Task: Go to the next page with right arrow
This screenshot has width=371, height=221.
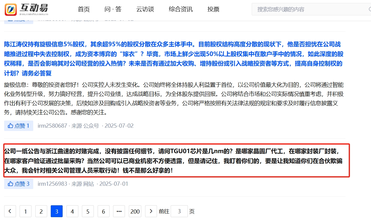Action: pyautogui.click(x=151, y=211)
